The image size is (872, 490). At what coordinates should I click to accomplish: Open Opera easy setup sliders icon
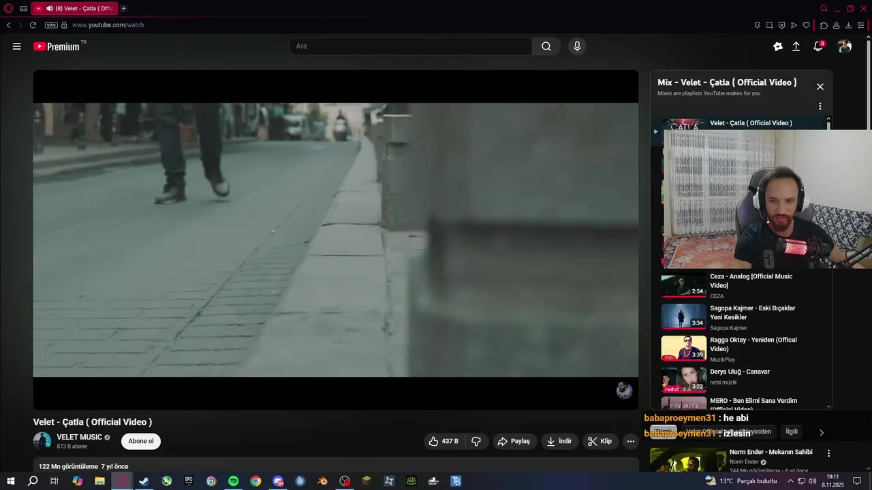[x=861, y=25]
